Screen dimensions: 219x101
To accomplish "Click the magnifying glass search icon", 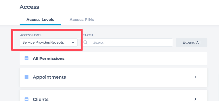I will [x=86, y=42].
